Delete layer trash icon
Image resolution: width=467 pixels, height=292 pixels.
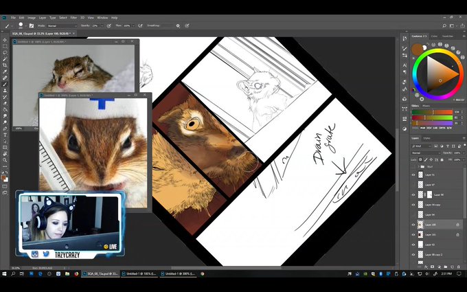tap(459, 267)
